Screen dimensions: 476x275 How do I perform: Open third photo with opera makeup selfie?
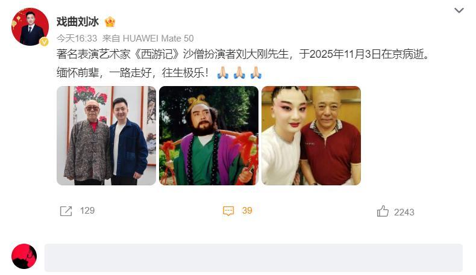[x=311, y=135]
